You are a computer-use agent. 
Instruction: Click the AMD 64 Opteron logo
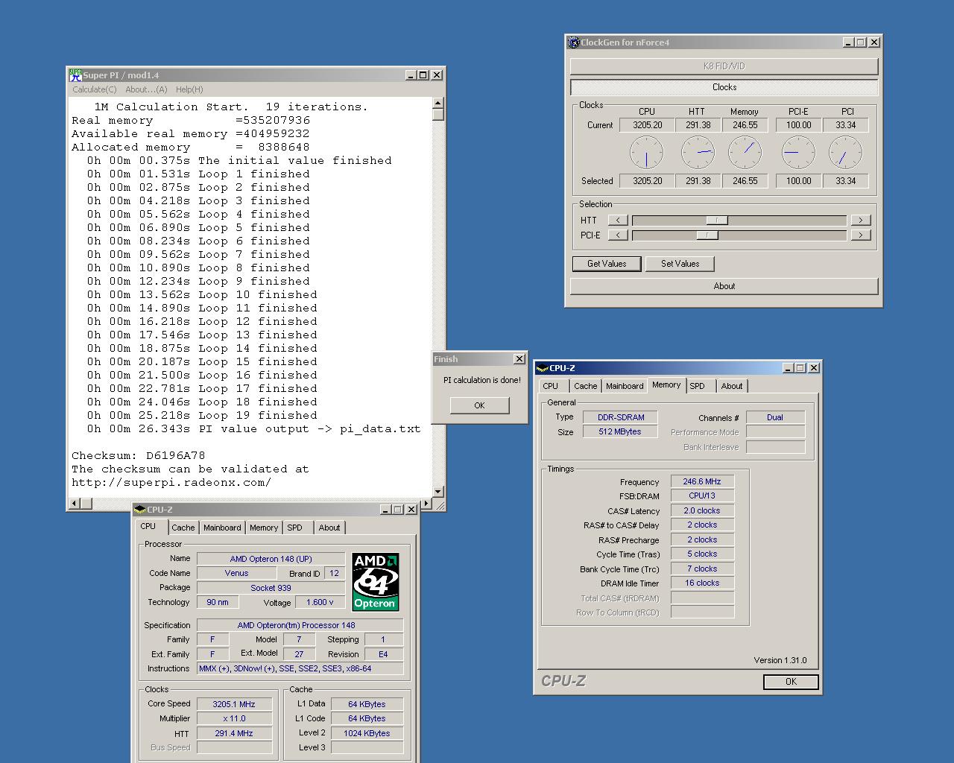click(x=376, y=582)
